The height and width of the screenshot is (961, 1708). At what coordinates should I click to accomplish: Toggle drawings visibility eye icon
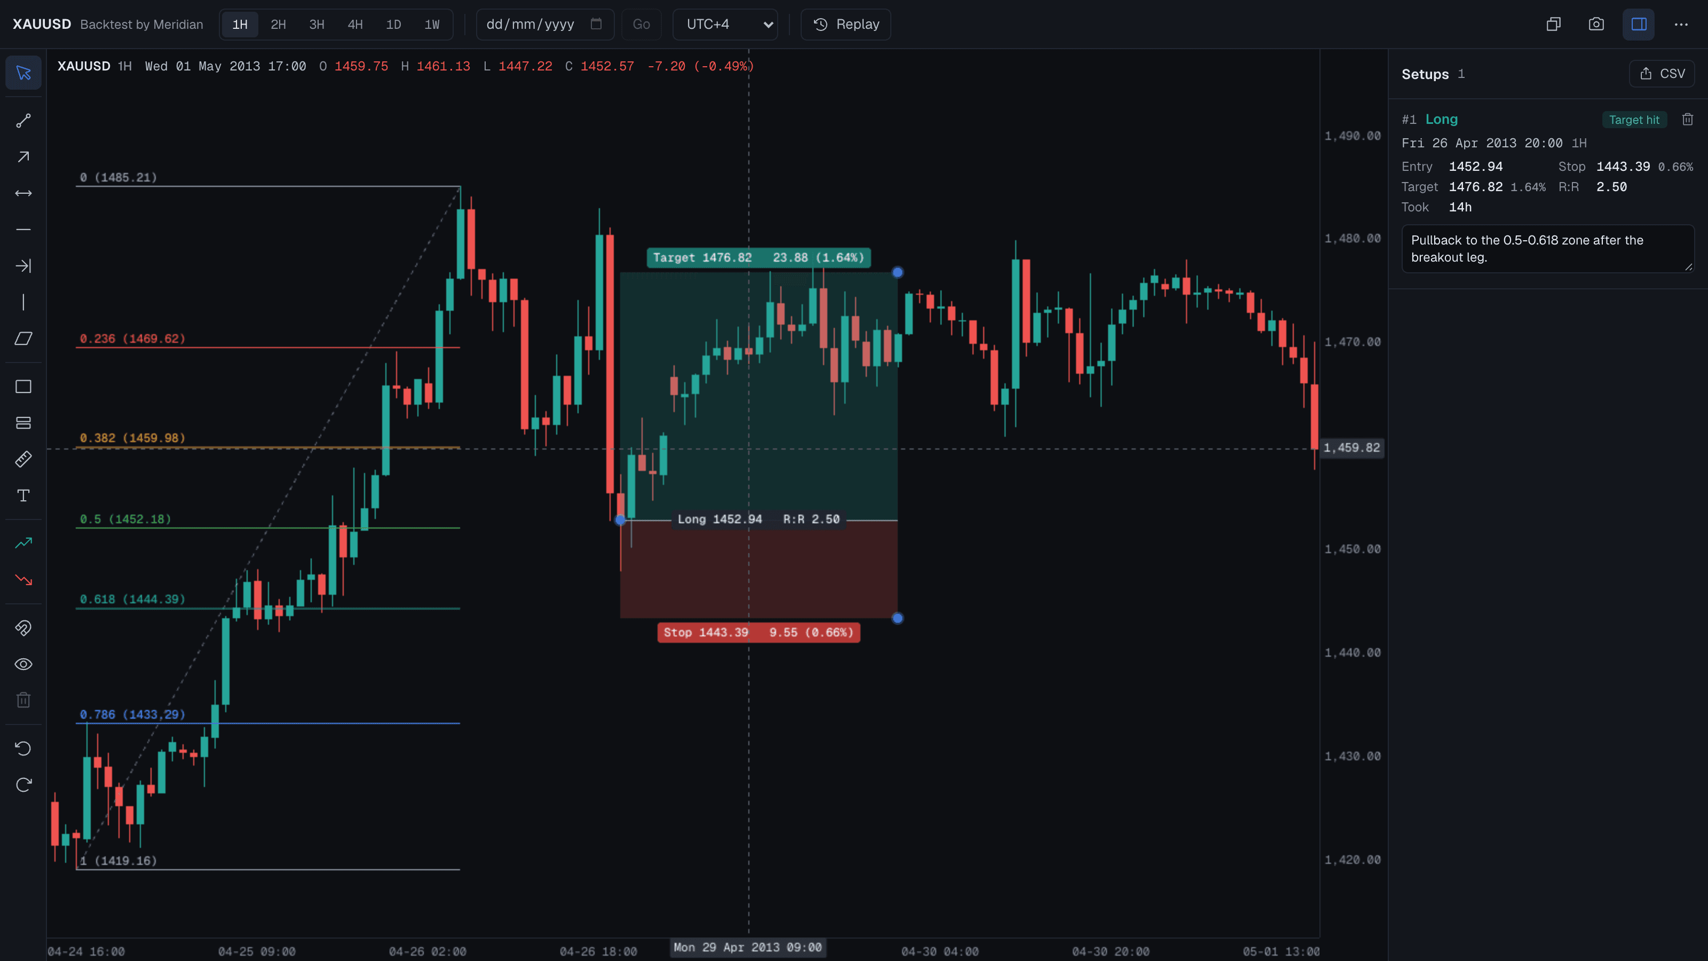click(x=23, y=665)
